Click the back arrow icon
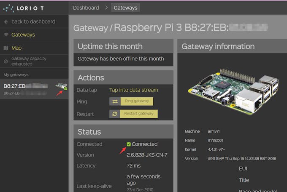Screen dimensions: 287x192 point(6,22)
